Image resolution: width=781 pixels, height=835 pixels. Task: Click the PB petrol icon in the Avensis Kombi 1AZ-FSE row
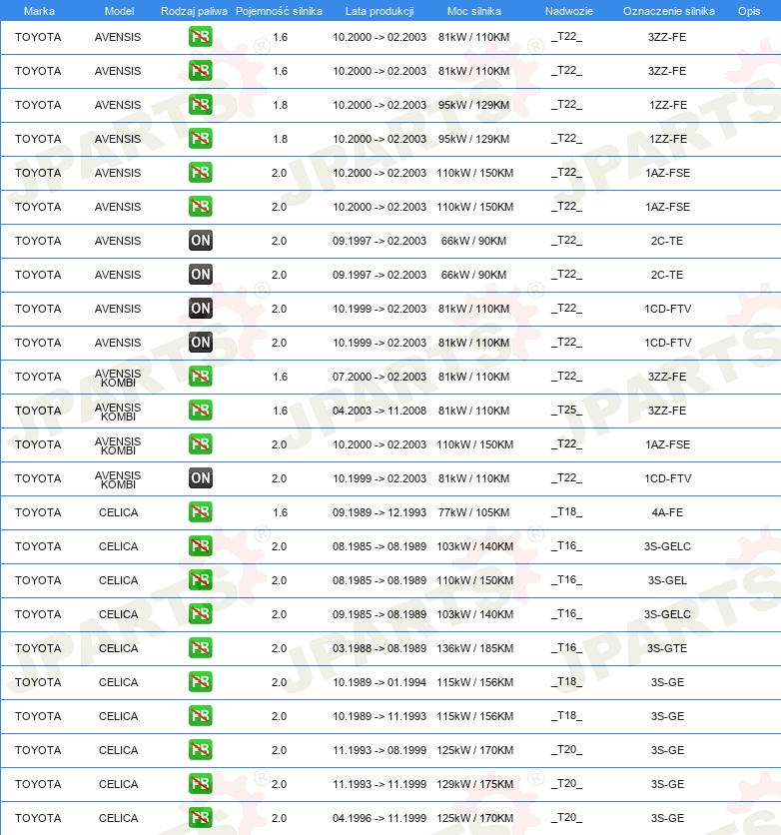click(x=200, y=444)
